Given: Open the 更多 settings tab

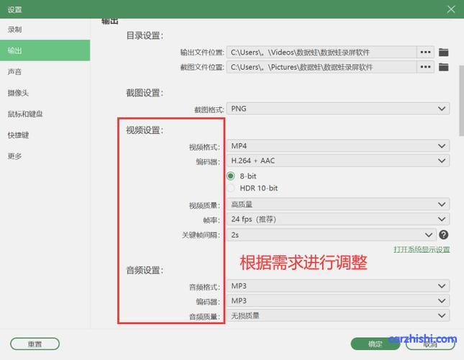Looking at the screenshot, I should [x=45, y=156].
